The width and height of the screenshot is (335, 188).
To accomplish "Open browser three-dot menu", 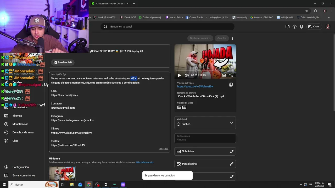I will (x=331, y=11).
